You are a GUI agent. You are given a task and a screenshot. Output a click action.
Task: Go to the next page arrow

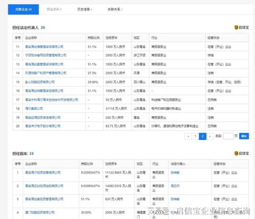point(210,136)
